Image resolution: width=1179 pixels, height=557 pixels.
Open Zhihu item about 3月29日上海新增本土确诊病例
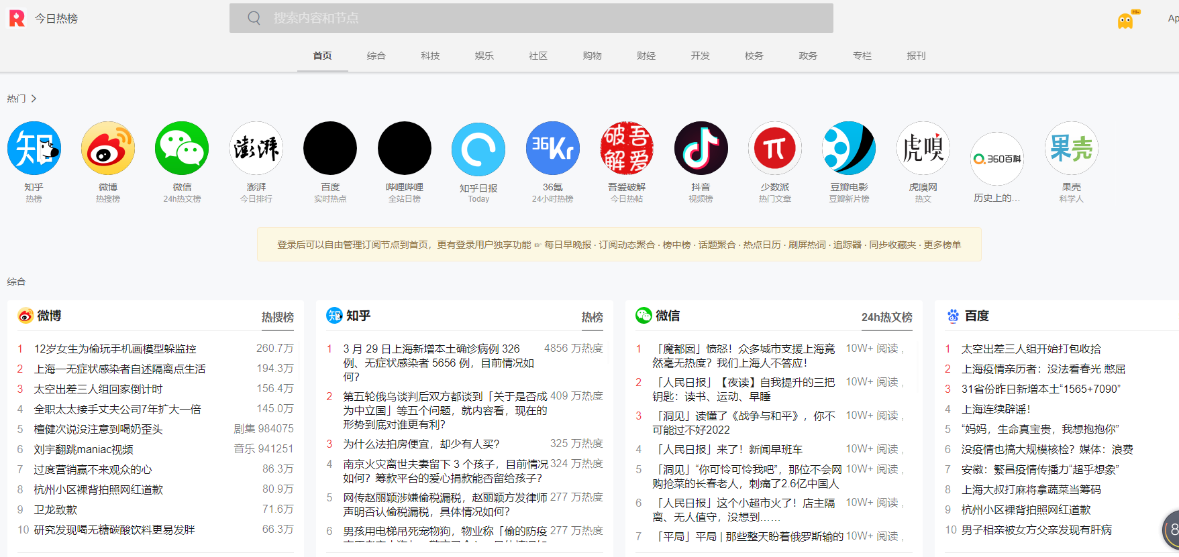[x=440, y=363]
